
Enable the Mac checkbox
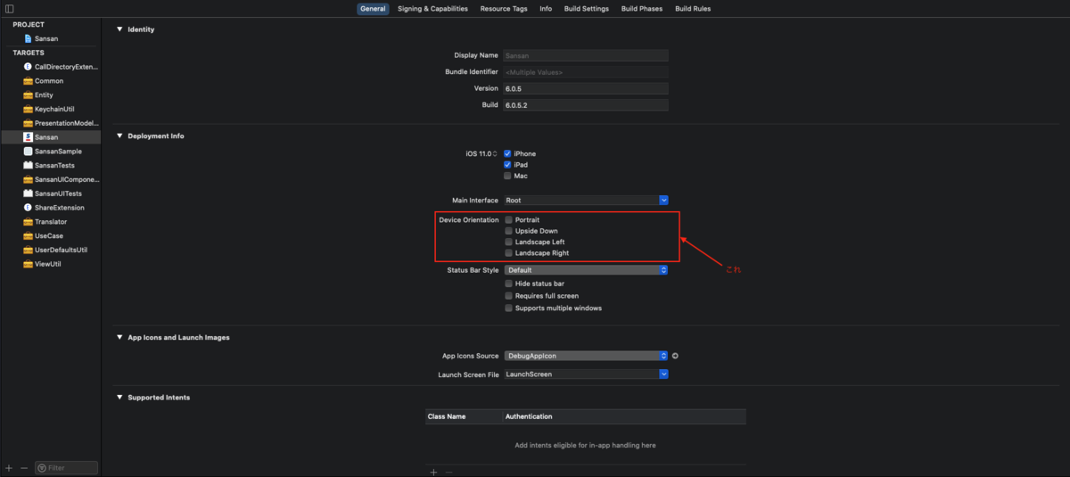click(507, 176)
